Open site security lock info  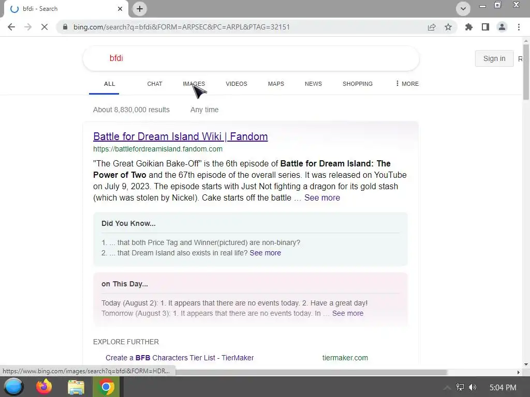(x=65, y=27)
